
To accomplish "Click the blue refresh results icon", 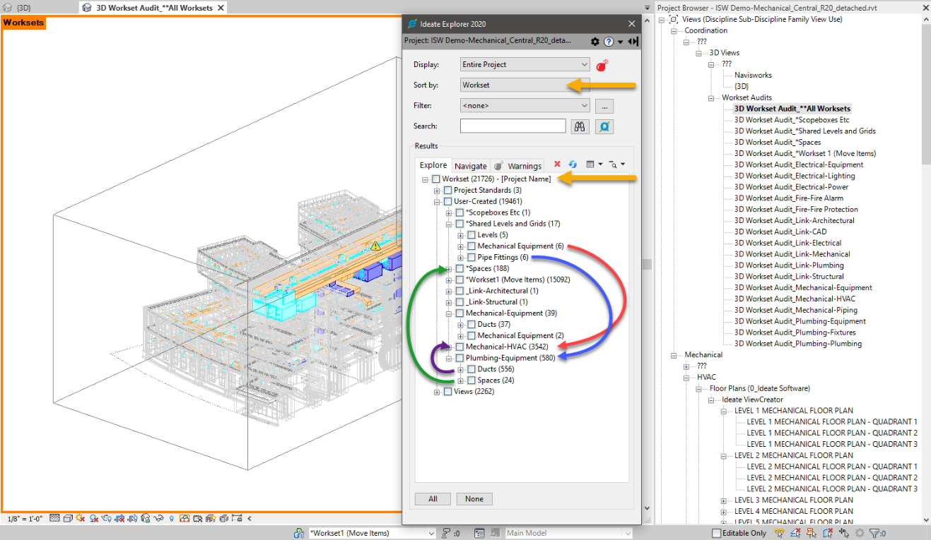I will [573, 164].
